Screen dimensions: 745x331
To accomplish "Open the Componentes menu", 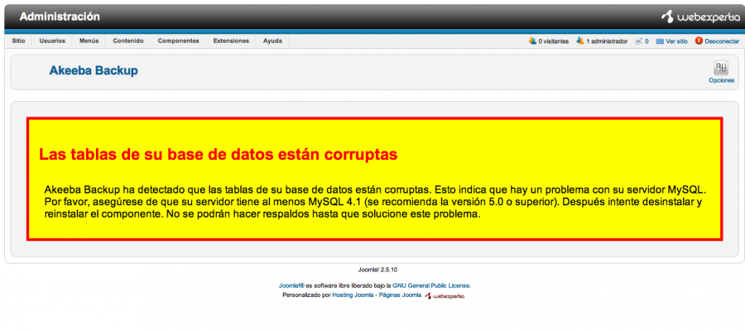I will coord(179,41).
